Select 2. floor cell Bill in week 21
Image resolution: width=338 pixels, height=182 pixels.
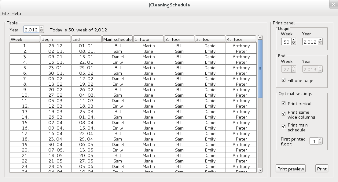[179, 155]
